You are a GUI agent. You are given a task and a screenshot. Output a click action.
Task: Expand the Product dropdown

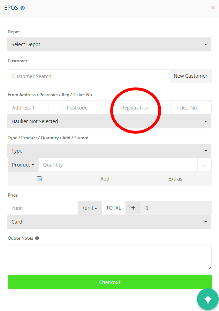23,165
